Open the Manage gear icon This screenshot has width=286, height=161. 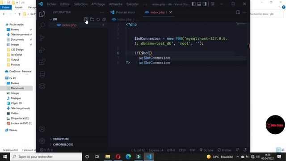coord(42,141)
